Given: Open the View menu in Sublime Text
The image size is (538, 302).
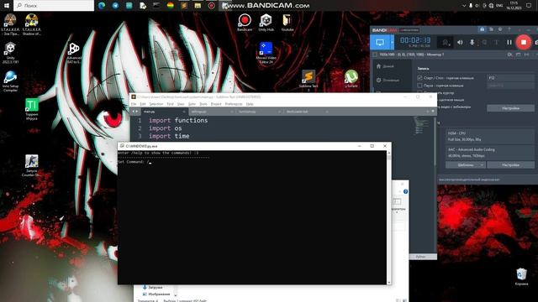Looking at the screenshot, I should point(181,104).
